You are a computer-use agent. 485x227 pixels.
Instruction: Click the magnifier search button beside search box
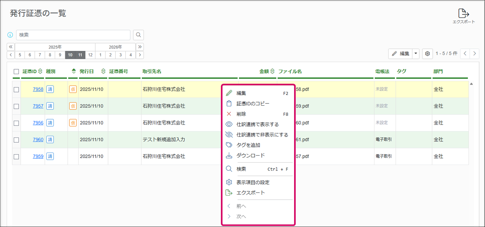138,35
